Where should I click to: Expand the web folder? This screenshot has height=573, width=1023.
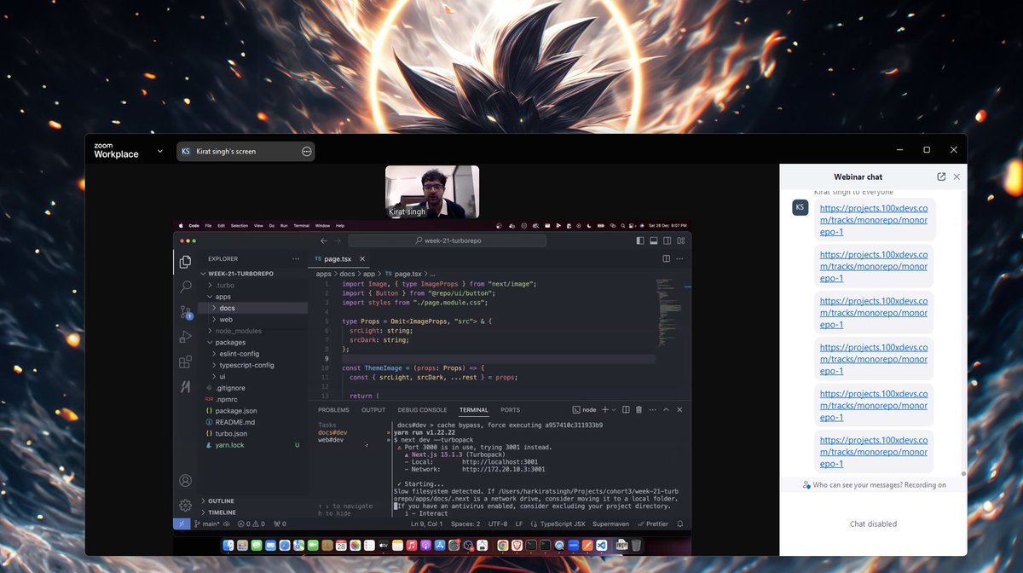click(x=213, y=319)
